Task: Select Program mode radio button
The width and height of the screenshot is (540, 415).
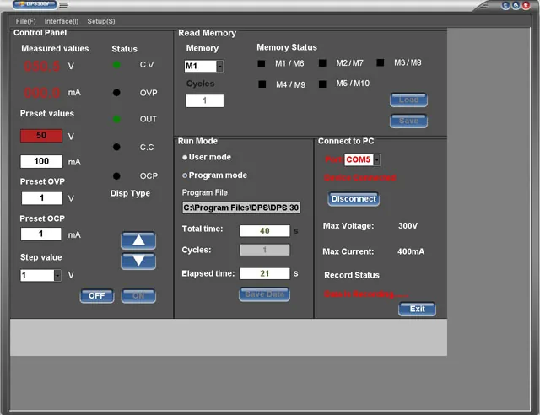Action: pos(185,175)
